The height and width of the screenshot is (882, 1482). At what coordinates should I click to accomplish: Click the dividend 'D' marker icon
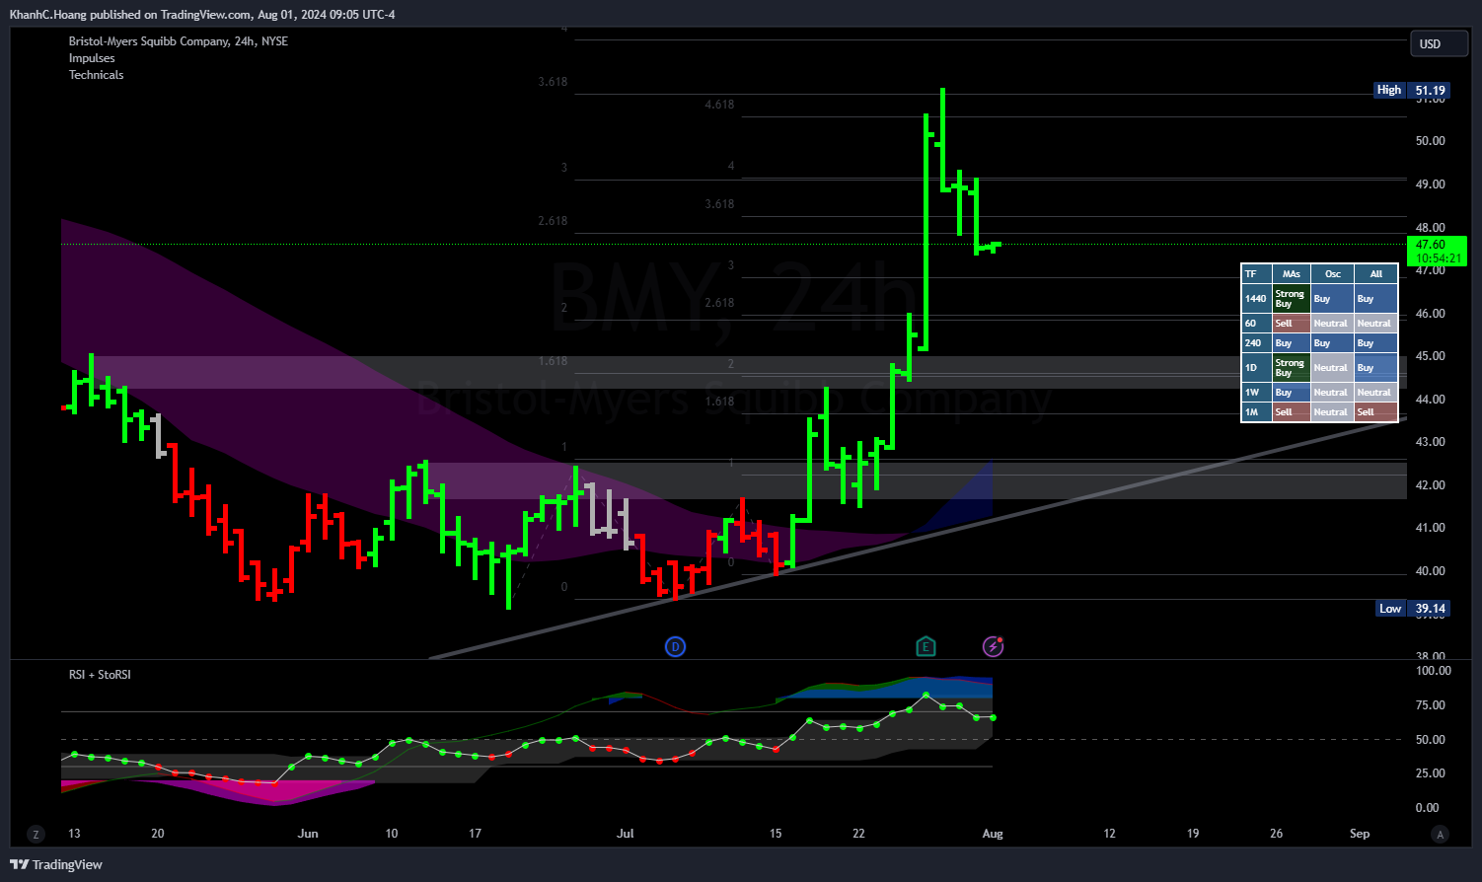tap(675, 647)
